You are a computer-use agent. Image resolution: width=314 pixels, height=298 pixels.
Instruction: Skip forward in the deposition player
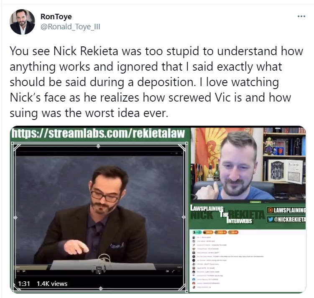pyautogui.click(x=105, y=271)
